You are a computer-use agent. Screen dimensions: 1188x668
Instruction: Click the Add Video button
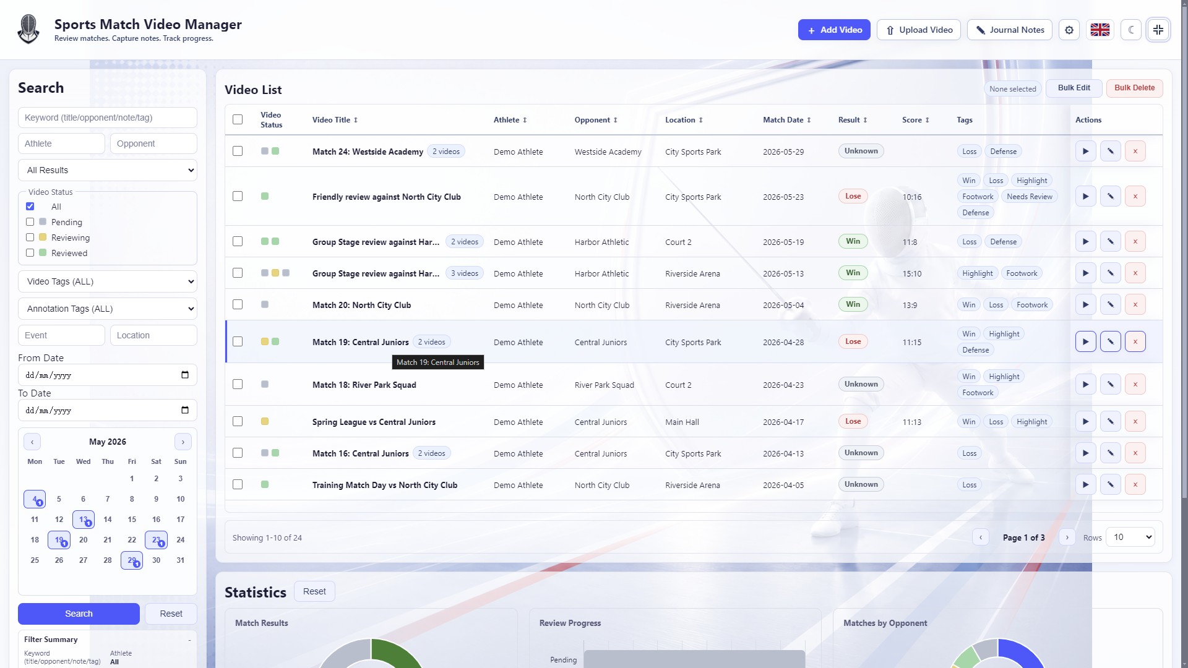pos(834,30)
